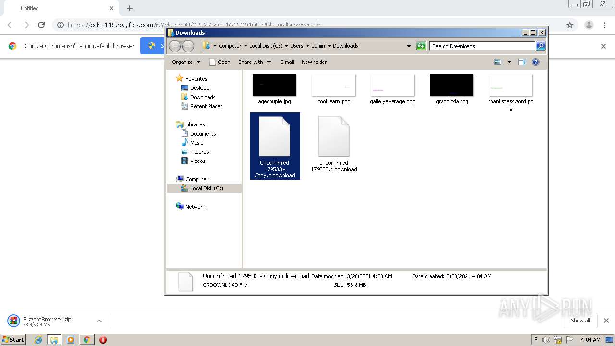The height and width of the screenshot is (346, 615).
Task: Reload the Chrome page
Action: coord(41,25)
